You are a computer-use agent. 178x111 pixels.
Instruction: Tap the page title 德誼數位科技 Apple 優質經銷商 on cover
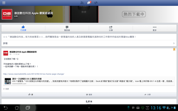click(34, 13)
